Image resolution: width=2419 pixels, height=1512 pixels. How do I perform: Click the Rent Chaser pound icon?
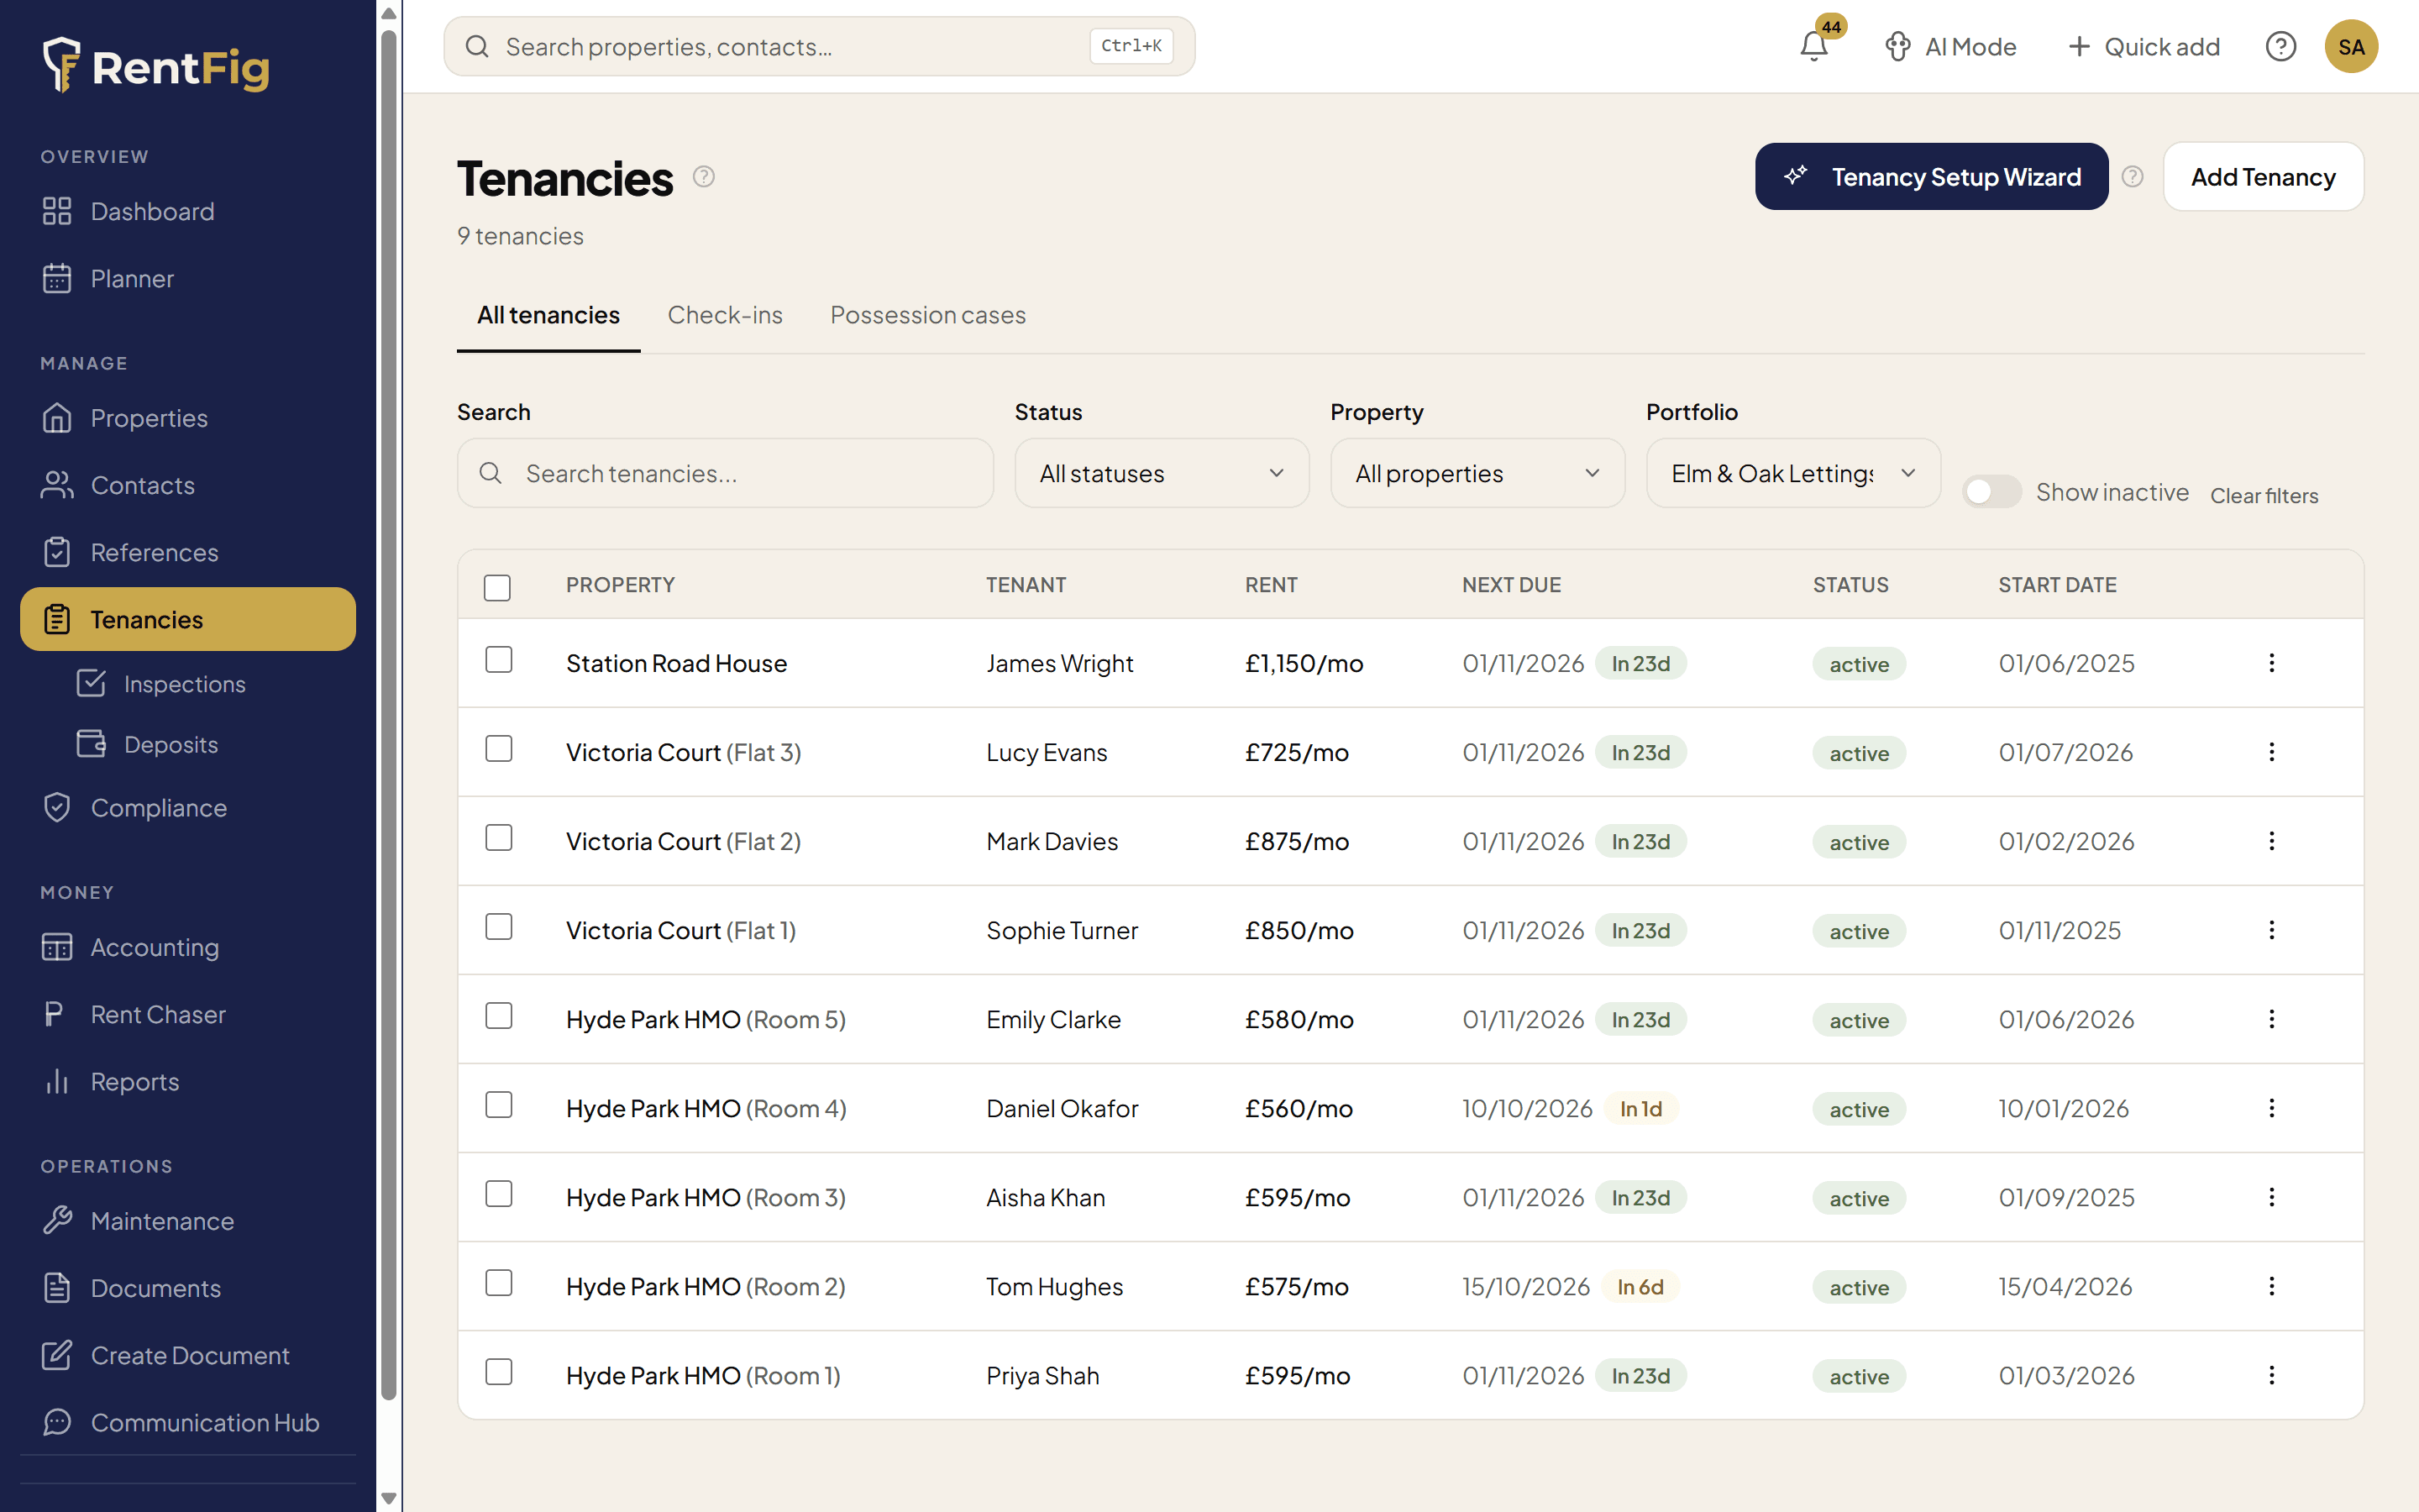point(54,1014)
